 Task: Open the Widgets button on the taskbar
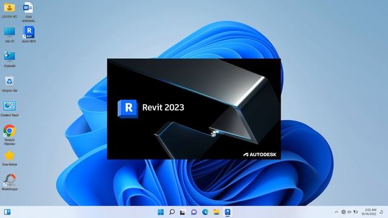click(x=7, y=212)
